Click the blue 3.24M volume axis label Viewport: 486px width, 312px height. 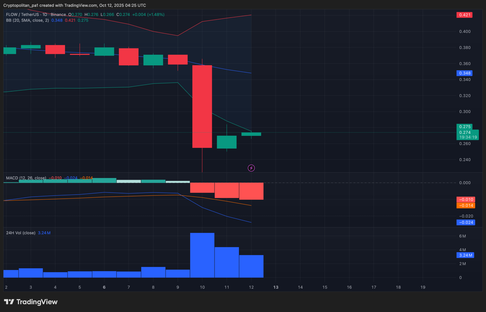pyautogui.click(x=465, y=255)
